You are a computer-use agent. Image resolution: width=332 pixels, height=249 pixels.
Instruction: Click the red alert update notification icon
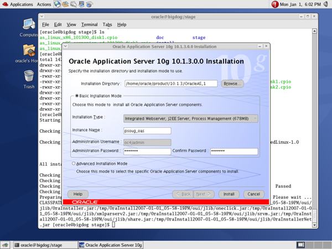tap(275, 4)
